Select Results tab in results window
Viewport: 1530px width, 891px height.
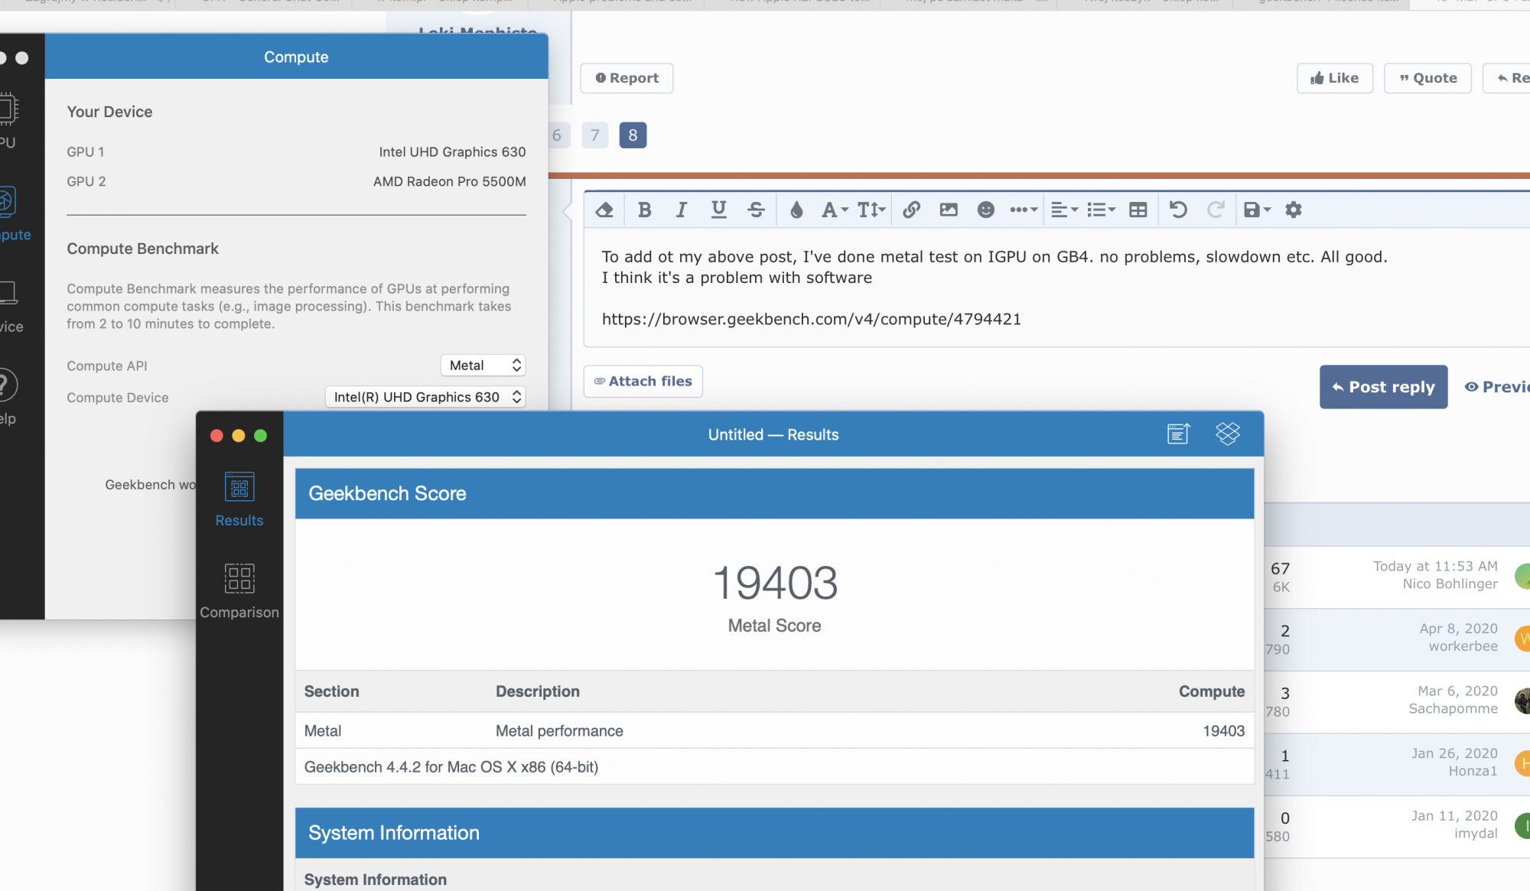pos(239,500)
